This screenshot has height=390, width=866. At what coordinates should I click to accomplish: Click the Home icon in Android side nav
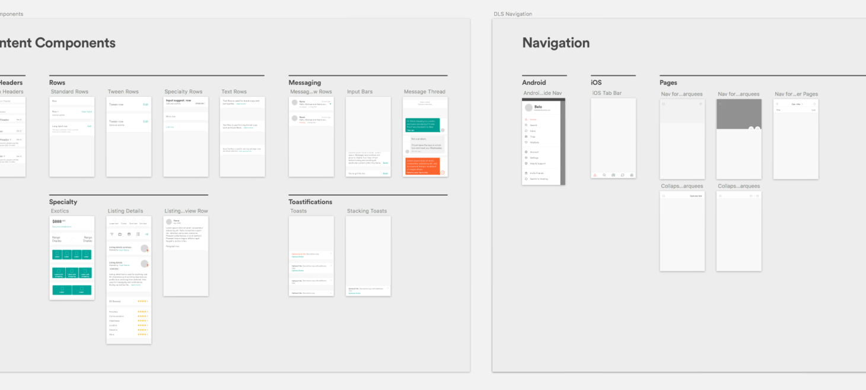(526, 120)
